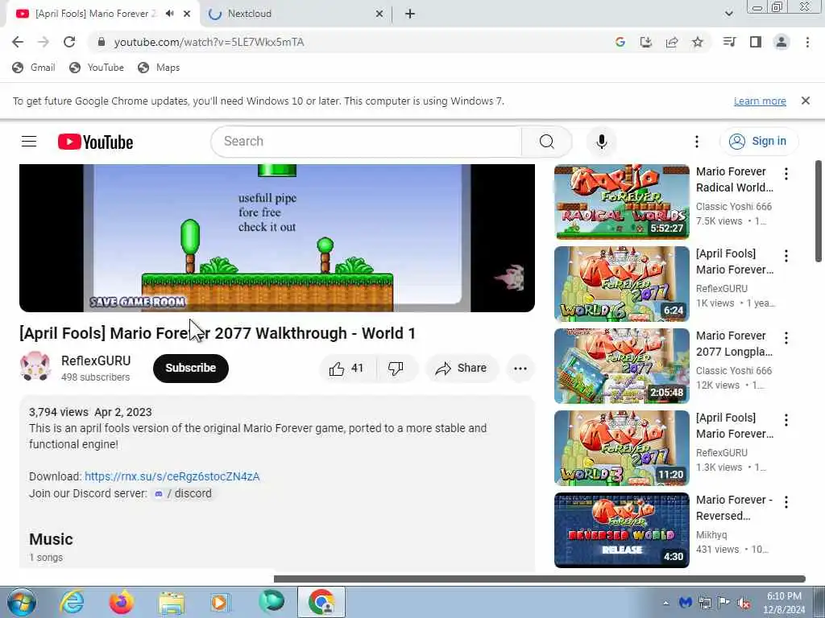
Task: Dismiss the Chrome update notice
Action: coord(806,101)
